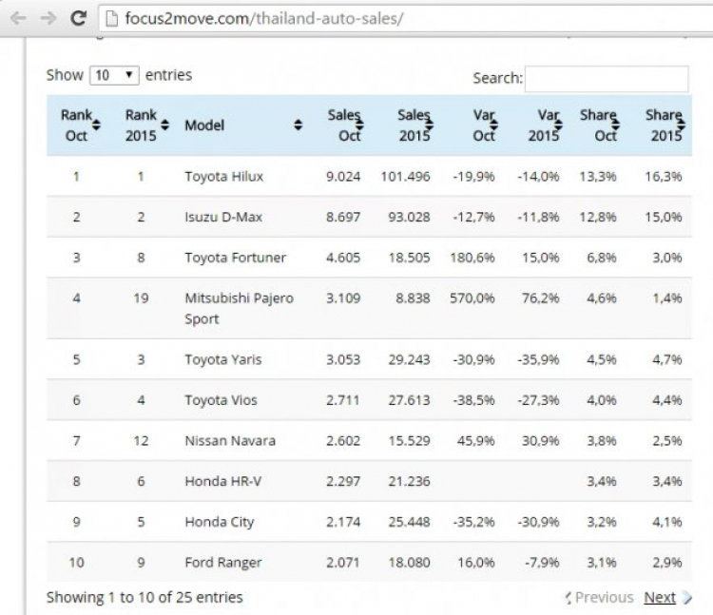Click sales value 8.838
This screenshot has width=713, height=615.
(x=413, y=298)
